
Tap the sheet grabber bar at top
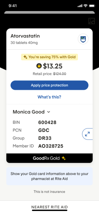[50, 12]
